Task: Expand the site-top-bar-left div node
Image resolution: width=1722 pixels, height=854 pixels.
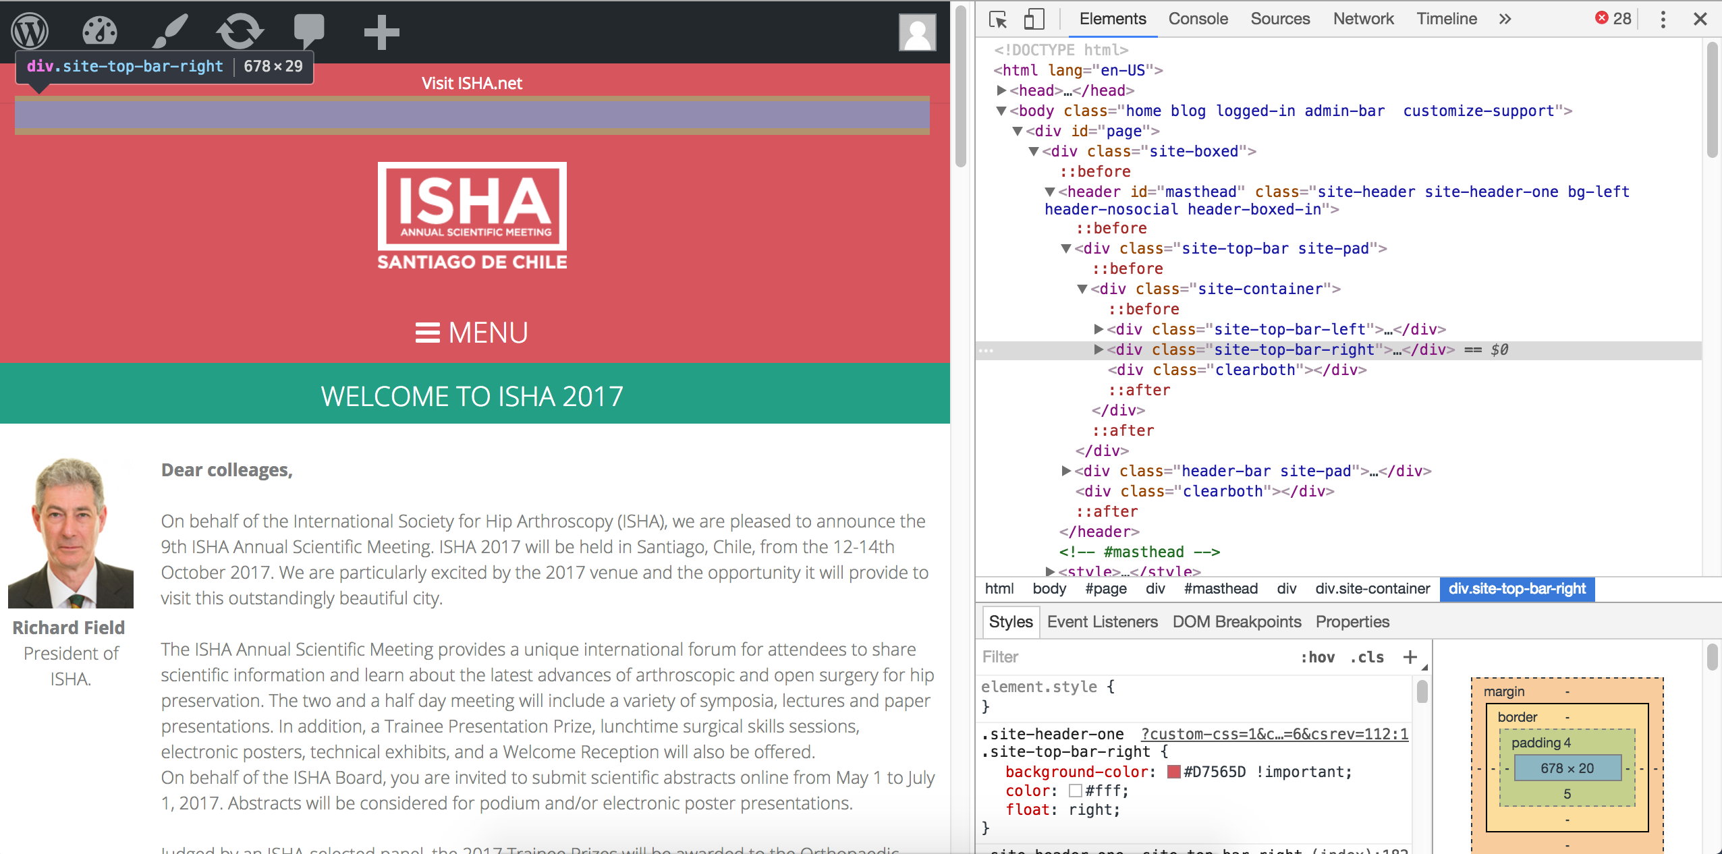Action: tap(1099, 329)
